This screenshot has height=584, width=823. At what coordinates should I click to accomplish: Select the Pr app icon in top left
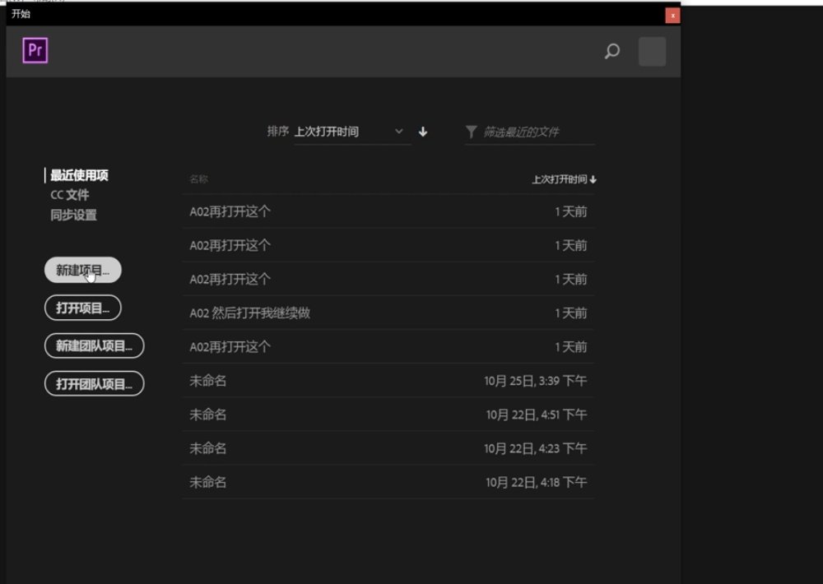tap(35, 50)
